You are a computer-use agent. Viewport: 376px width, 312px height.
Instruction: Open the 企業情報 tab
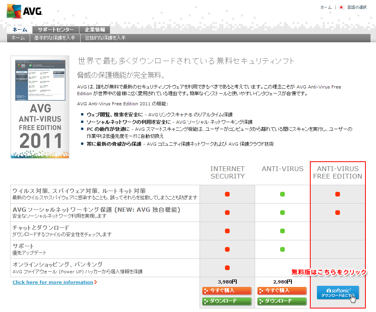95,30
